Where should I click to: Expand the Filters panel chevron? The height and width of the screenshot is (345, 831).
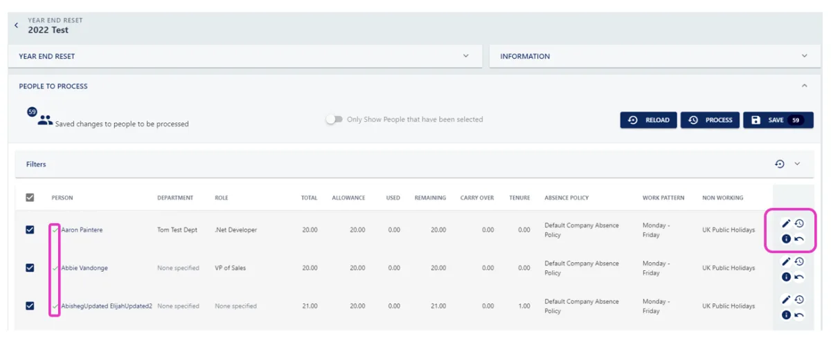coord(797,164)
